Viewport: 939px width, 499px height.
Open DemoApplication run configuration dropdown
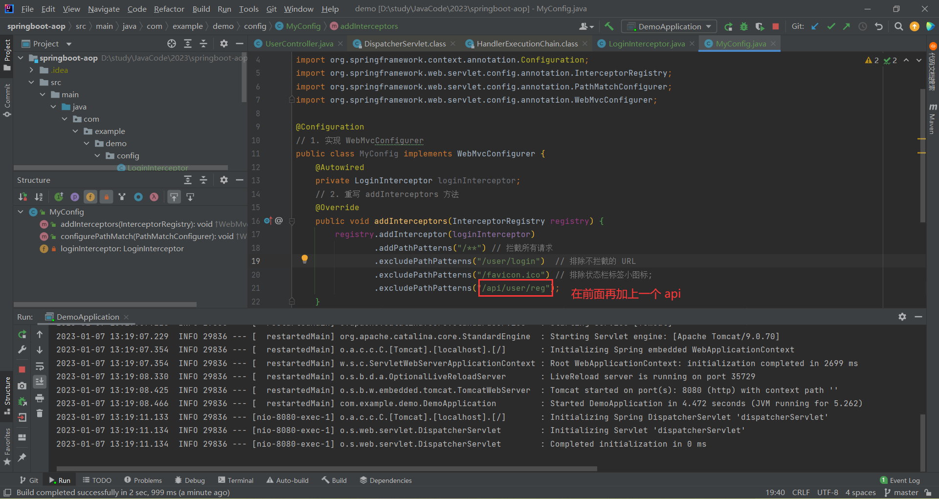tap(669, 26)
